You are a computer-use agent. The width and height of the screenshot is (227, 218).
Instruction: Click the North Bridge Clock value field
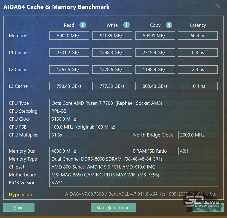(198, 135)
